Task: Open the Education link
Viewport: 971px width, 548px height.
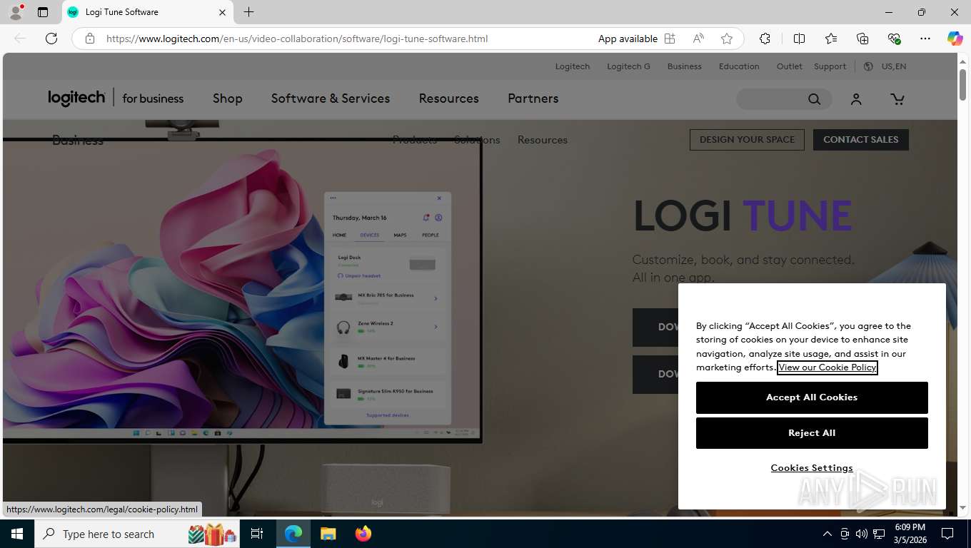Action: [739, 66]
